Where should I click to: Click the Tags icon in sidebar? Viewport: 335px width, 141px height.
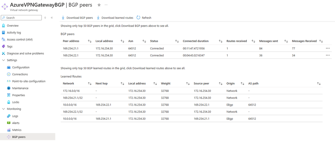(3, 46)
